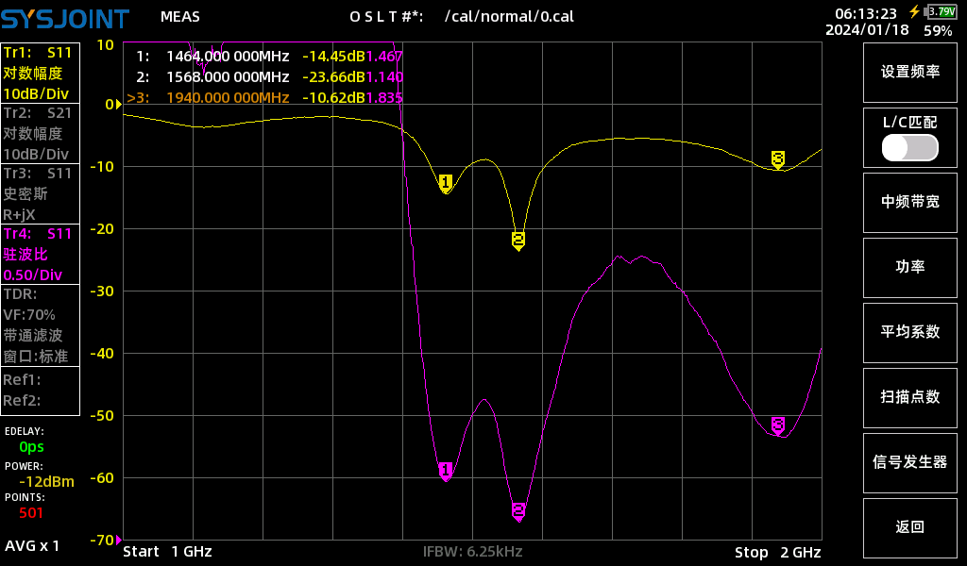Click the Stop 2 GHz frequency label
Viewport: 967px width, 566px height.
[778, 553]
